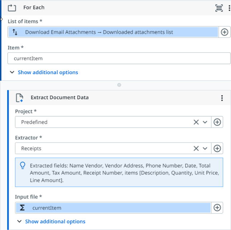Viewport: 231px width, 230px height.
Task: Click the sort arrows icon in List of items
Action: click(x=15, y=32)
